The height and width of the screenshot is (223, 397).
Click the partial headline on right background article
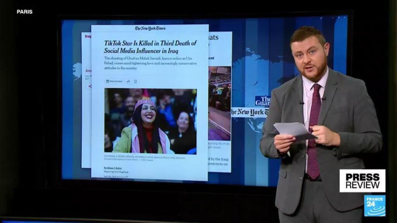[214, 37]
